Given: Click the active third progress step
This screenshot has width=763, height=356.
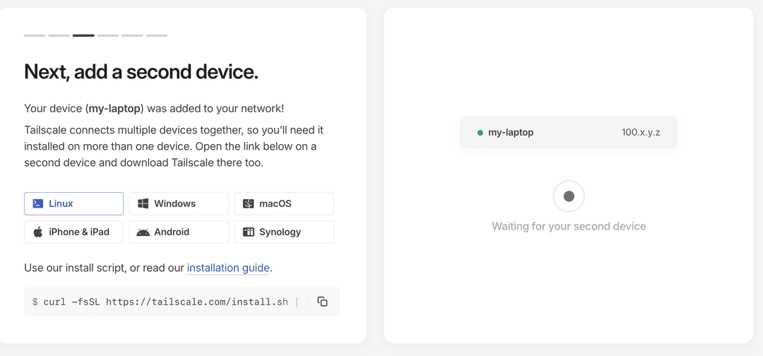Looking at the screenshot, I should [83, 35].
